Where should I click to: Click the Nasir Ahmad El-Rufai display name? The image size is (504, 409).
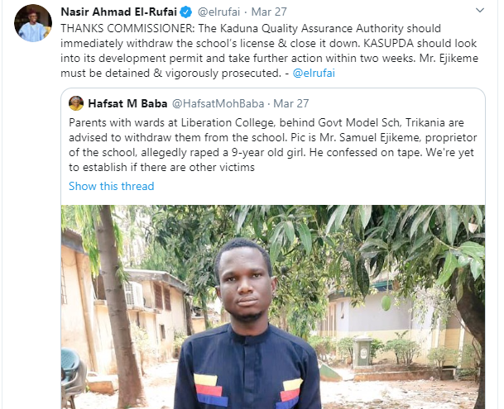coord(121,12)
